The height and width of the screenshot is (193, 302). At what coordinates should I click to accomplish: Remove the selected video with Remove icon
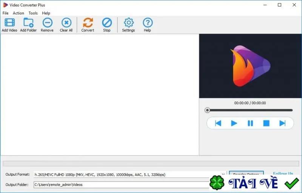pyautogui.click(x=48, y=23)
